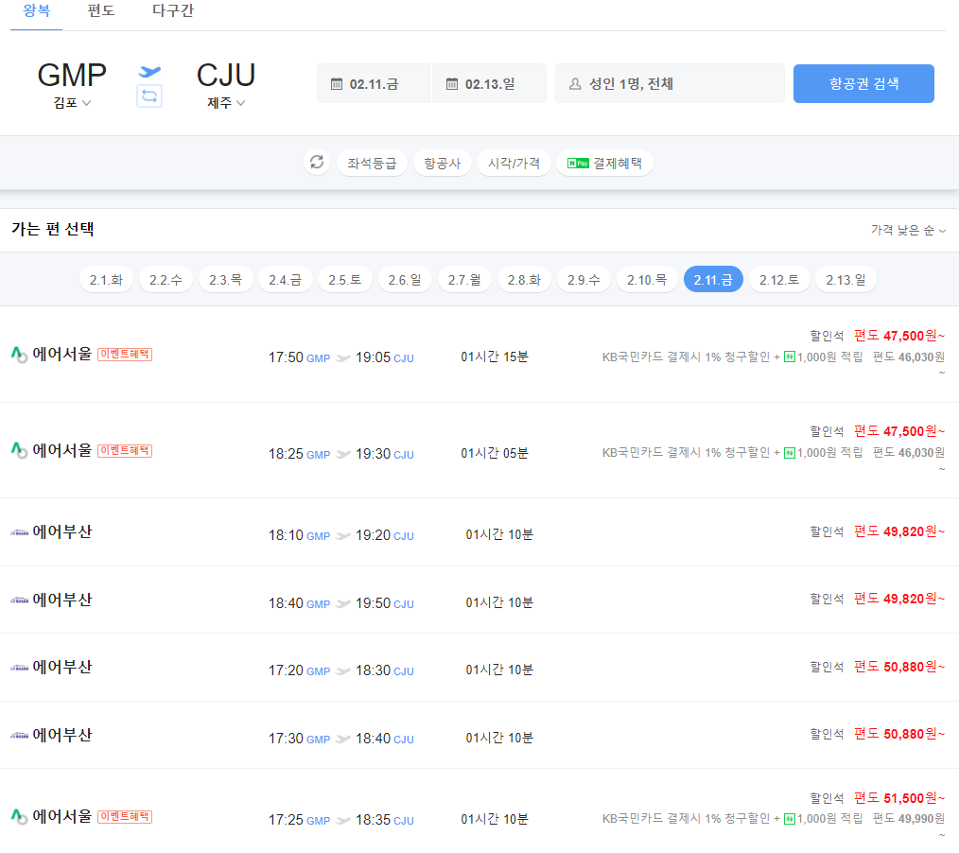Click 이벤트혜택 badge on 17:25 flight
Screen dimensions: 959x853
125,816
